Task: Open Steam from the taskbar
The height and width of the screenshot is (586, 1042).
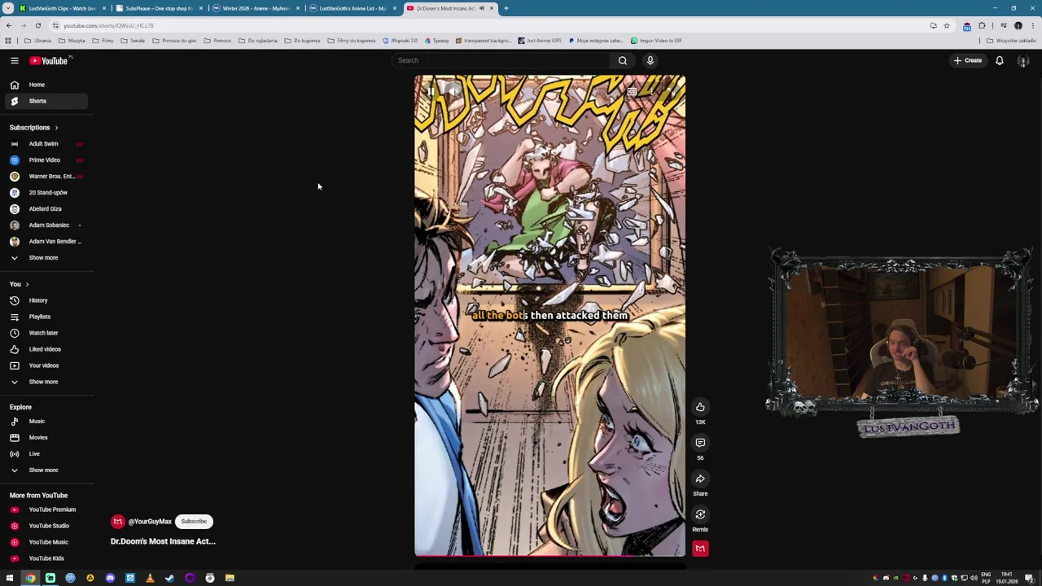Action: 169,579
